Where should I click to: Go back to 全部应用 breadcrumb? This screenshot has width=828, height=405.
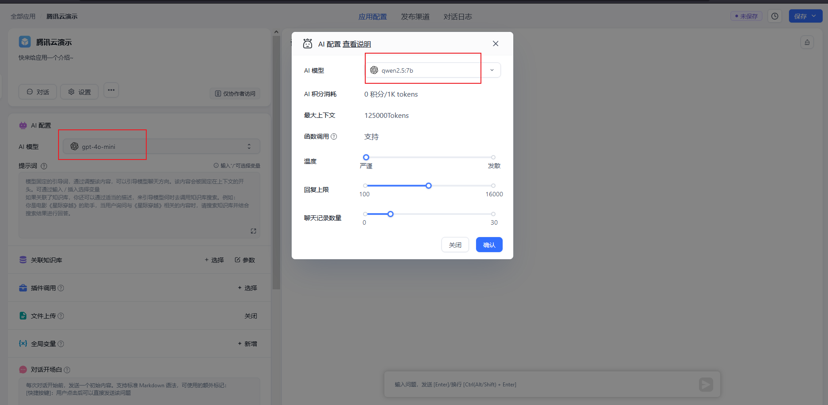click(x=23, y=16)
